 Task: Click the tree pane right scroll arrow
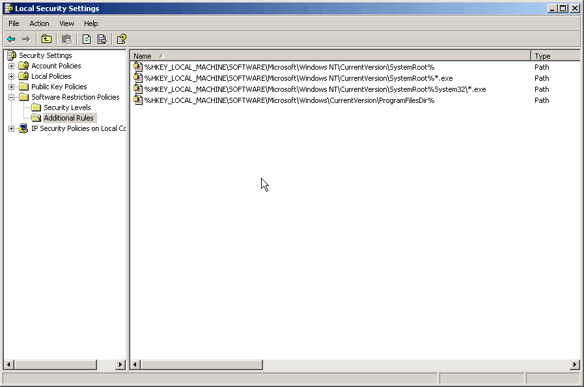click(120, 365)
